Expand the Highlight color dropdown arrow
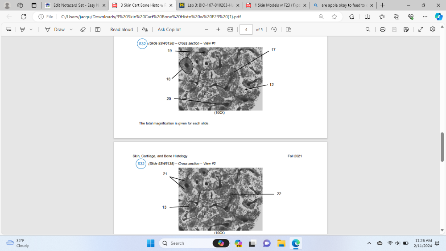Viewport: 446px width, 251px height. click(x=31, y=29)
